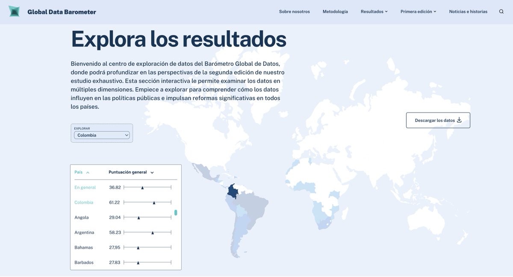Viewport: 513px width, 277px height.
Task: Select En general in the results table
Action: tap(85, 187)
